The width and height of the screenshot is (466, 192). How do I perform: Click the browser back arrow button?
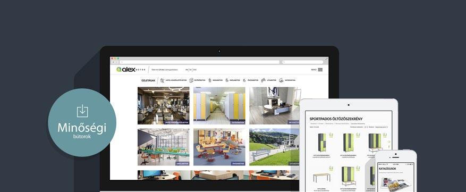(x=113, y=62)
